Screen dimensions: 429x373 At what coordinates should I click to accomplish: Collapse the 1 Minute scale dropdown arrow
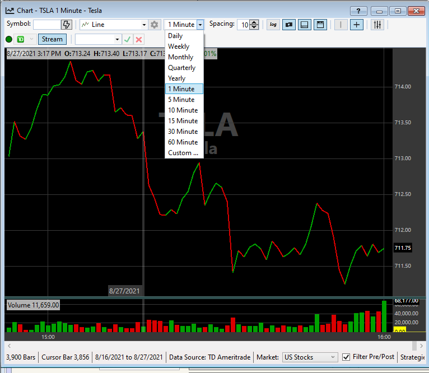click(200, 25)
